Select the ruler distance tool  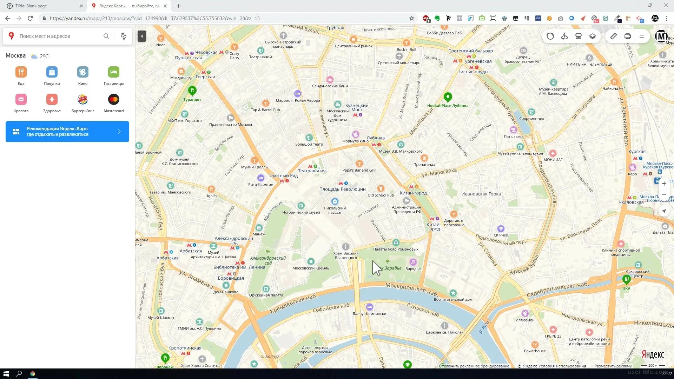613,36
